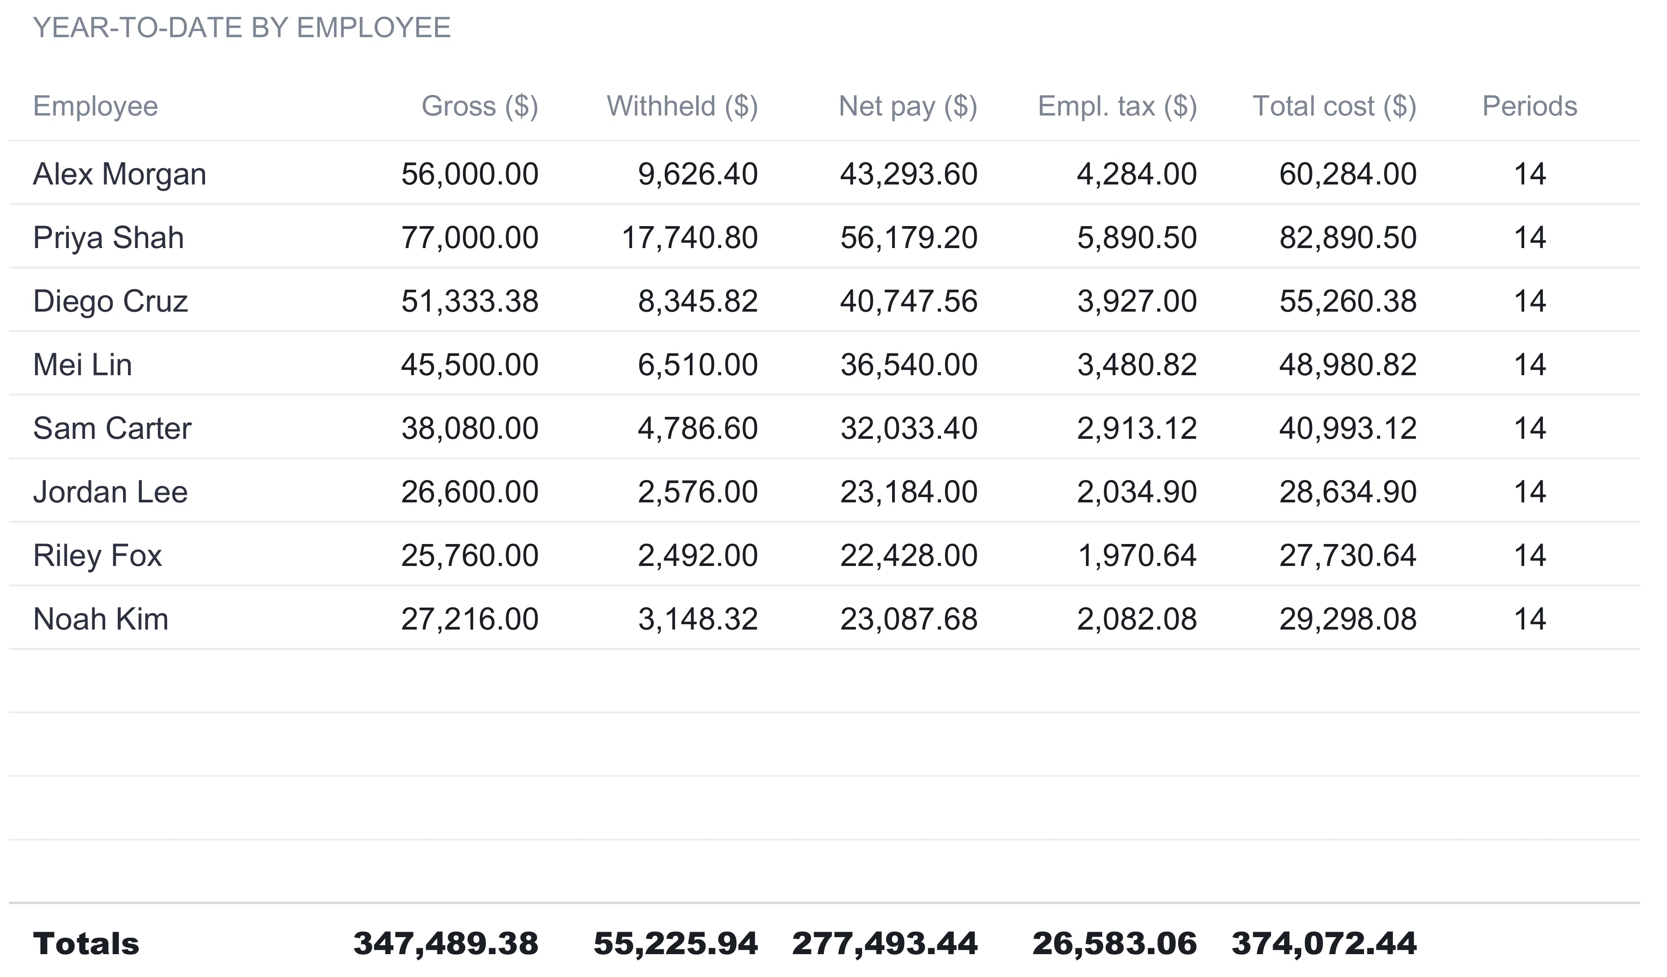
Task: Click total cost 374,072.44
Action: click(x=1325, y=945)
